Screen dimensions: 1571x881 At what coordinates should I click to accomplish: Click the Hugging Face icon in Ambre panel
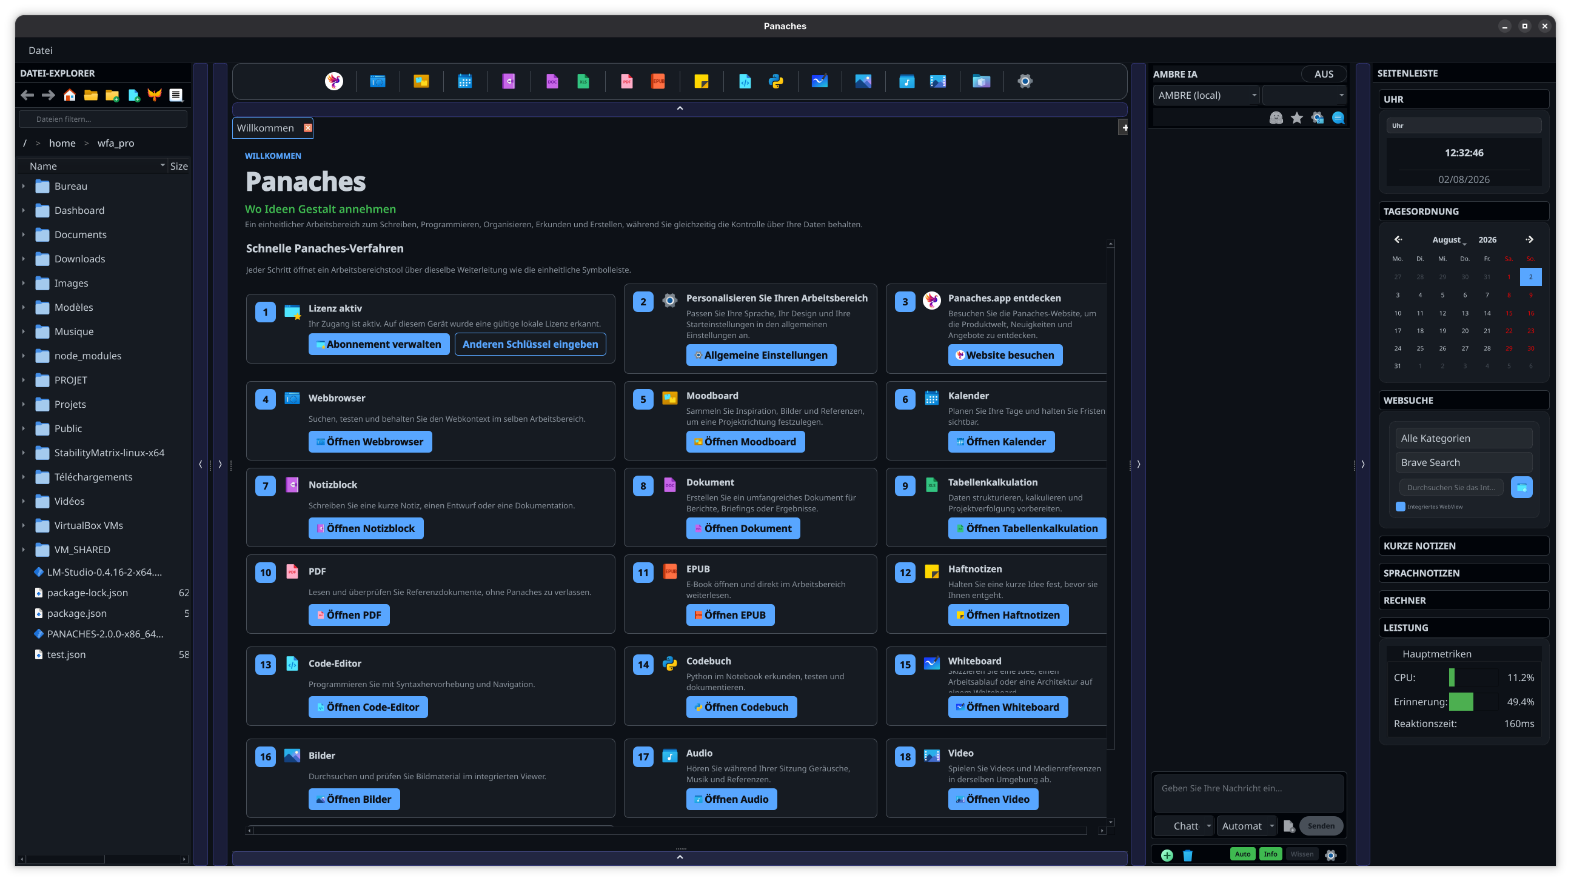1276,118
